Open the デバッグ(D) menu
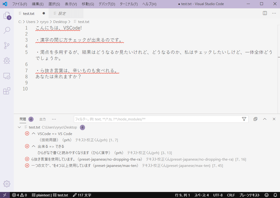 [x=107, y=4]
